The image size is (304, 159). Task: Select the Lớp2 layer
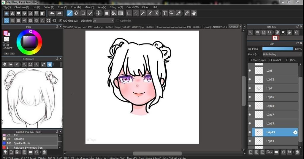tap(273, 88)
